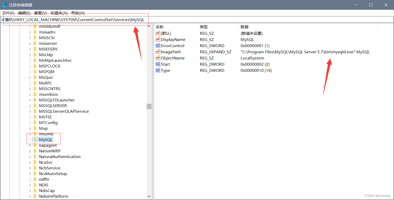The width and height of the screenshot is (394, 200).
Task: Click the NcaSvc folder icon
Action: coord(35,162)
